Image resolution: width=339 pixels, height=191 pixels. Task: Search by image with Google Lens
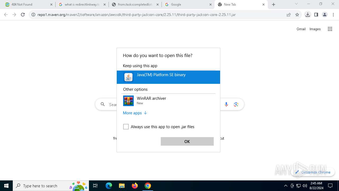(236, 105)
